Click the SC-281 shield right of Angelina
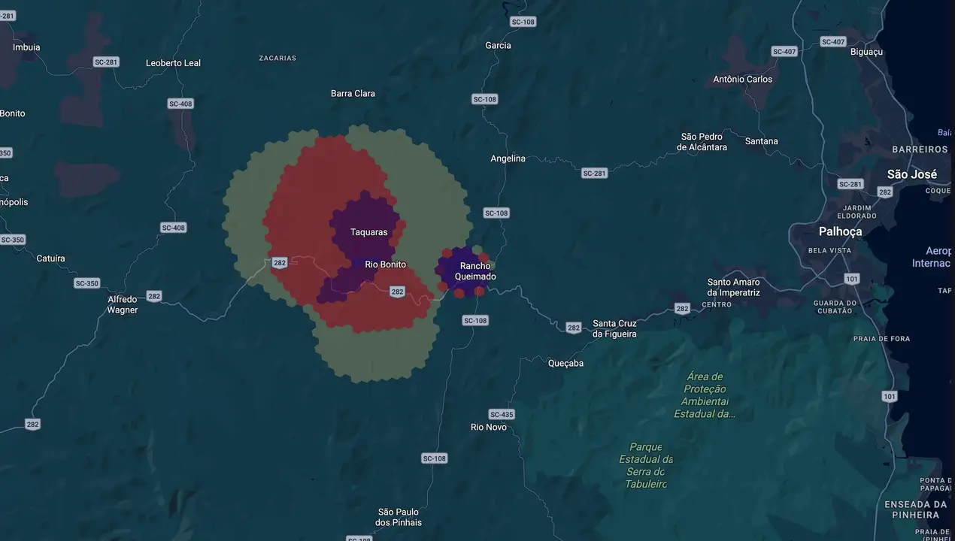Viewport: 955px width, 541px height. [x=594, y=174]
